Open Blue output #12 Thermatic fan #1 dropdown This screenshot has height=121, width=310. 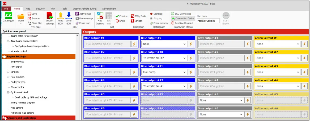tap(164, 86)
